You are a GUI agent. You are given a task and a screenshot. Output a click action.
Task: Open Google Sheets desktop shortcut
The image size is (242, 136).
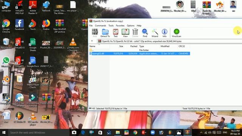33,45
